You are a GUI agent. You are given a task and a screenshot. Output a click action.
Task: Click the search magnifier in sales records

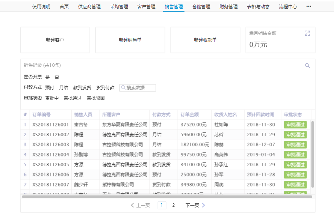point(307,66)
